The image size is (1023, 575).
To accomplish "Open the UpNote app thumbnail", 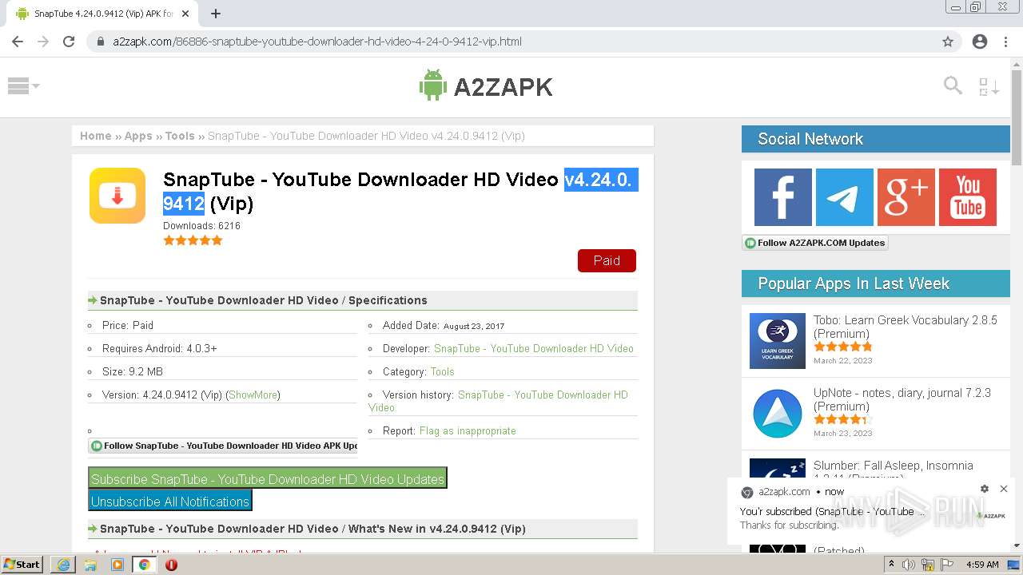I will tap(777, 414).
